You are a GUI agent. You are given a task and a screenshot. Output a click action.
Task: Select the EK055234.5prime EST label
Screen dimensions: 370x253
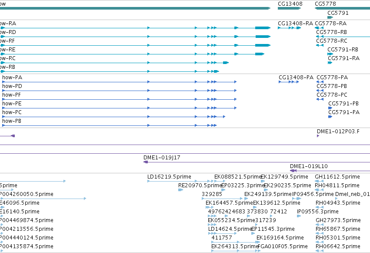[231, 220]
